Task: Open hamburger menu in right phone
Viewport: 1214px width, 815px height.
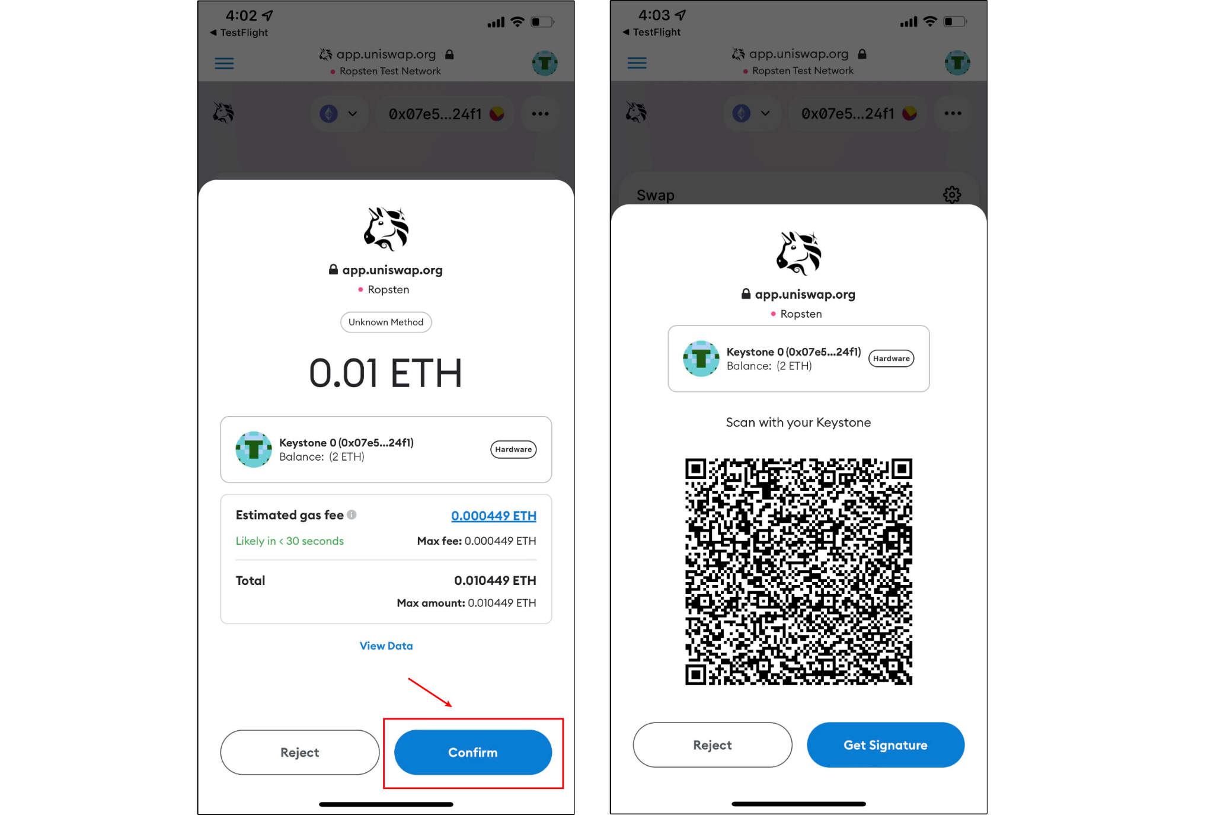Action: coord(637,63)
